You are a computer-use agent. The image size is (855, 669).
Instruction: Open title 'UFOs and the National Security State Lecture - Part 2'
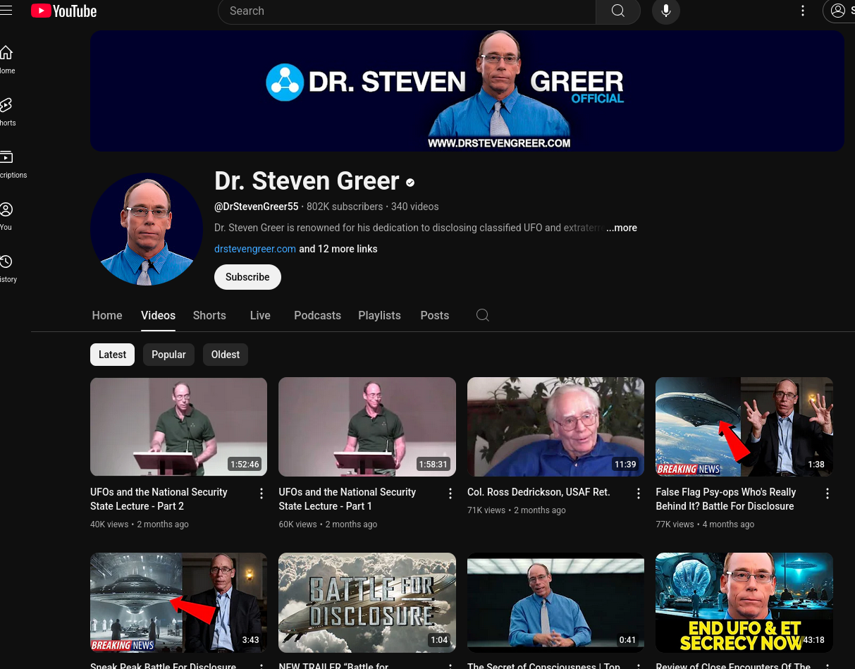tap(159, 499)
